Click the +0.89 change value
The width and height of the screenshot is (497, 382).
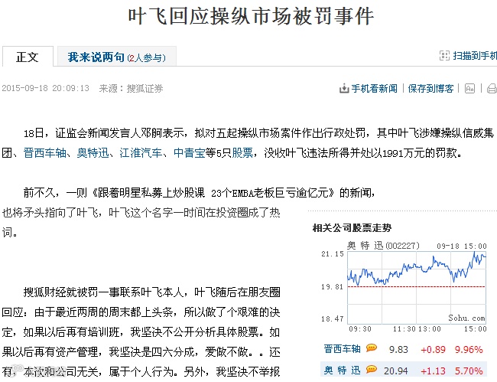[433, 350]
